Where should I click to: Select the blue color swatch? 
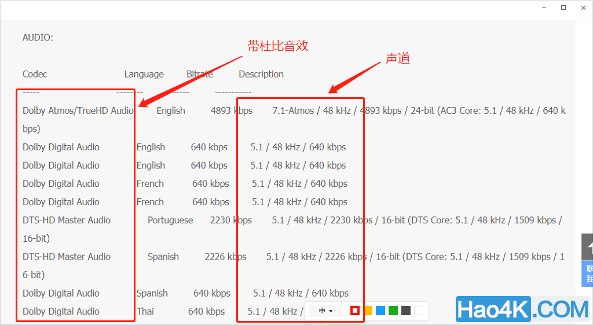pyautogui.click(x=381, y=311)
